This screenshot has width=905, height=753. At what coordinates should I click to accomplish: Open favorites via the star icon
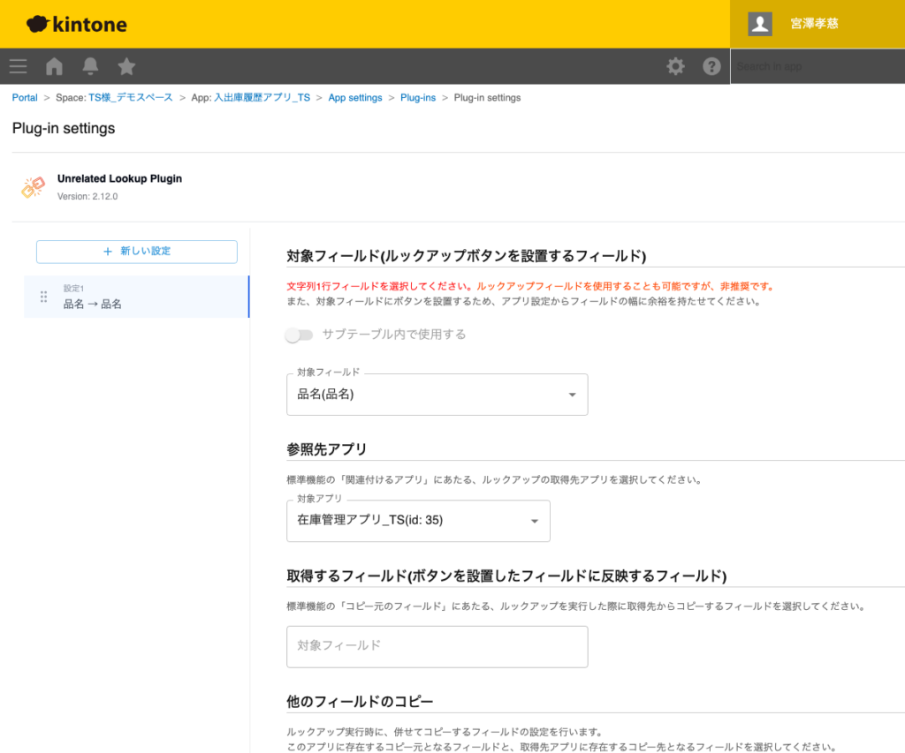click(125, 66)
